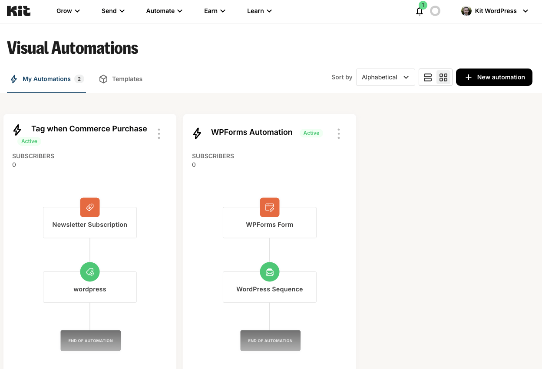Click the orange tag icon above Newsletter Subscription
The image size is (542, 369).
click(90, 207)
